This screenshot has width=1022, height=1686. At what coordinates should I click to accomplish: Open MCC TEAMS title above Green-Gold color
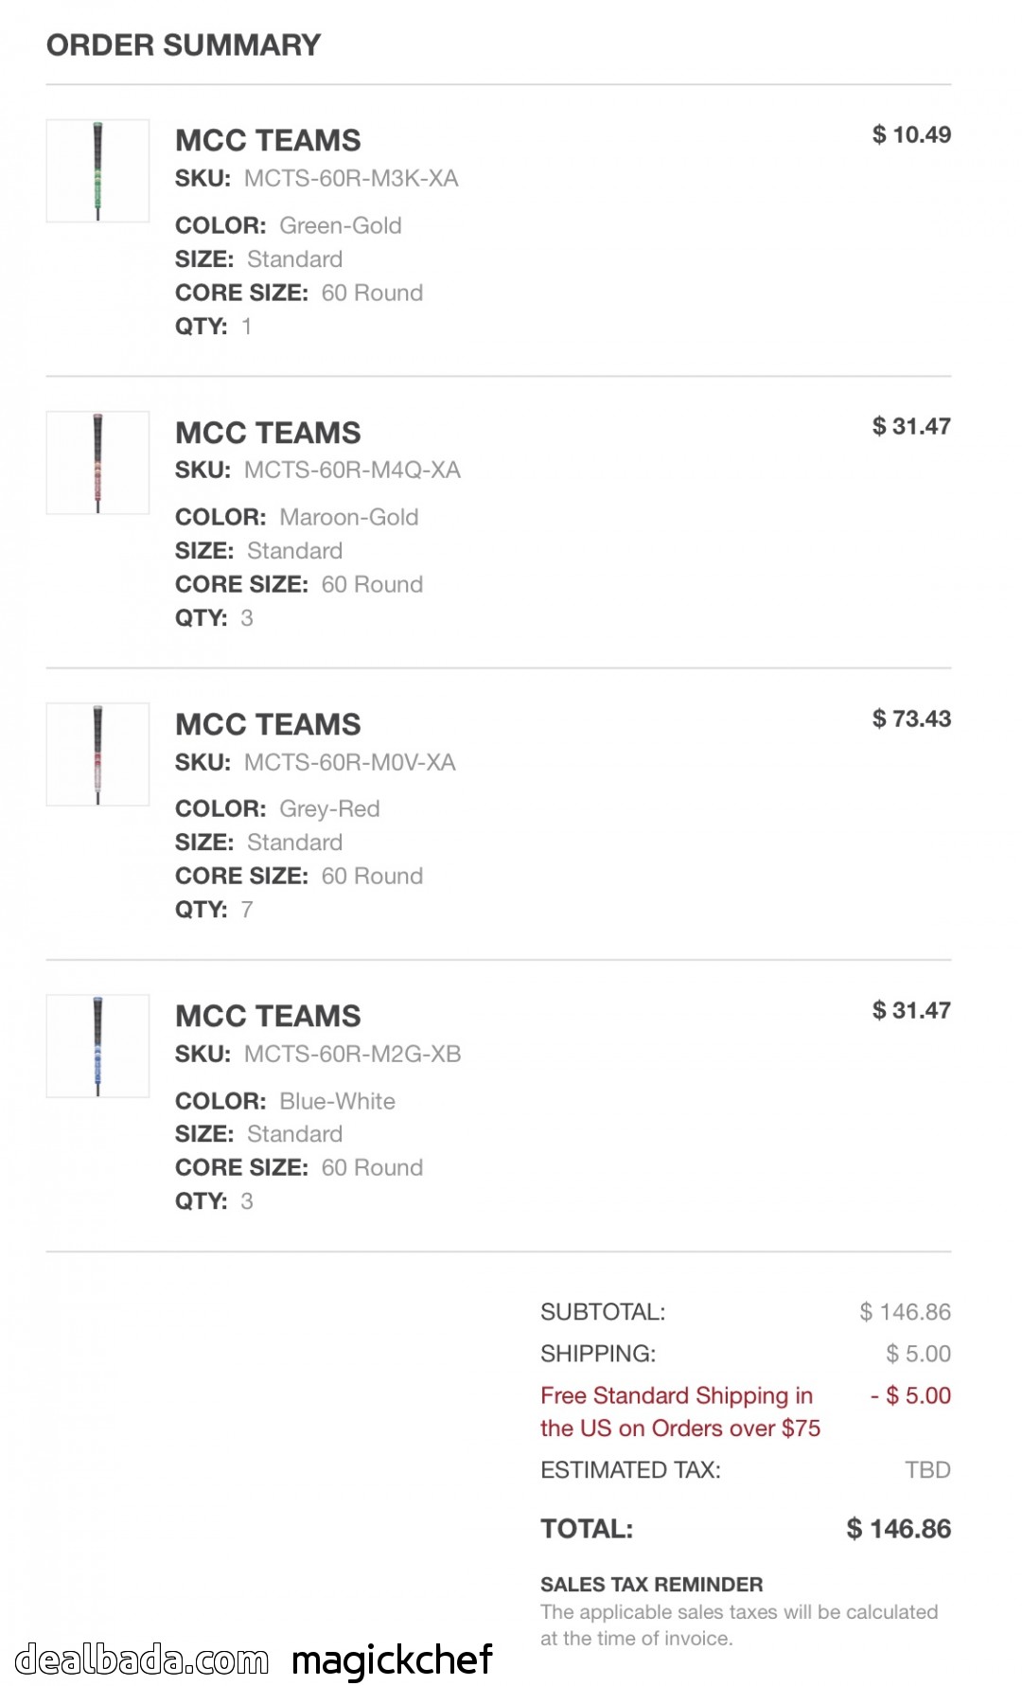(268, 140)
